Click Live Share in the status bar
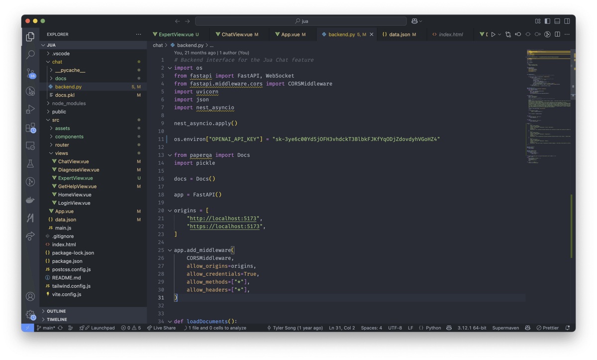597x360 pixels. click(x=161, y=328)
